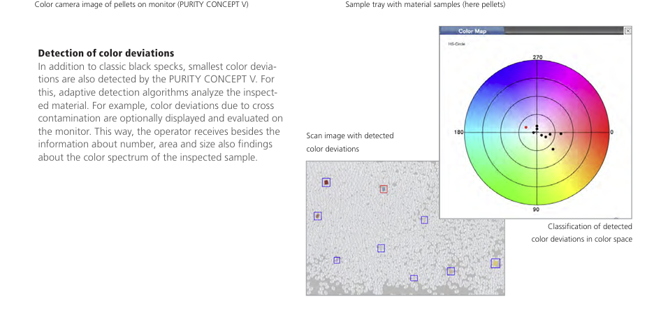The width and height of the screenshot is (661, 315).
Task: Click the "Detection of color deviations" heading
Action: (106, 53)
